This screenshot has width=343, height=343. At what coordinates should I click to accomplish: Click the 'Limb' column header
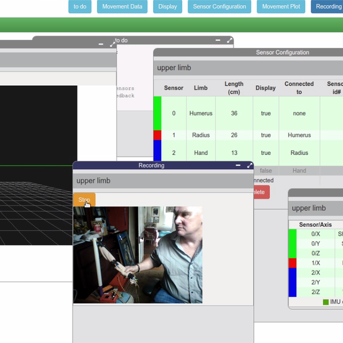(201, 88)
